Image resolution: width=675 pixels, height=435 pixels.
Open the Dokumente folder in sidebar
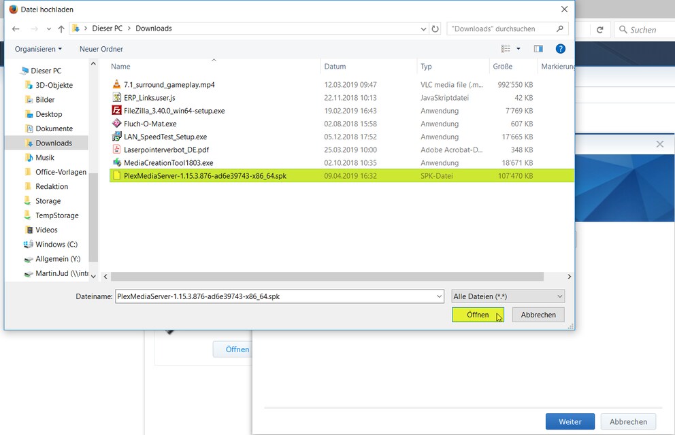tap(54, 128)
